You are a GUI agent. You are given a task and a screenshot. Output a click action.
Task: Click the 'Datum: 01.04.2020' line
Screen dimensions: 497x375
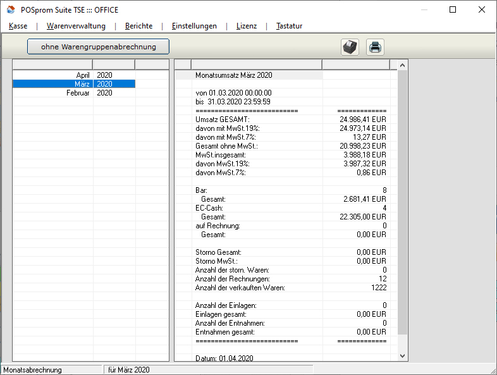tap(224, 359)
